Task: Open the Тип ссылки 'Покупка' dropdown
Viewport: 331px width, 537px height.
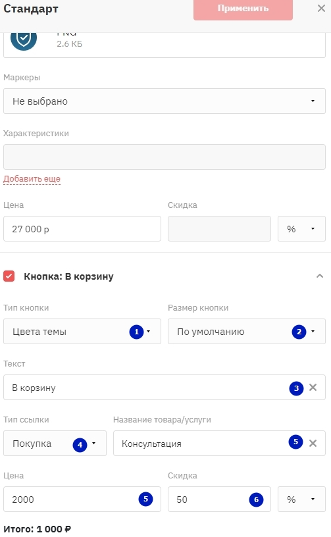Action: coord(55,443)
